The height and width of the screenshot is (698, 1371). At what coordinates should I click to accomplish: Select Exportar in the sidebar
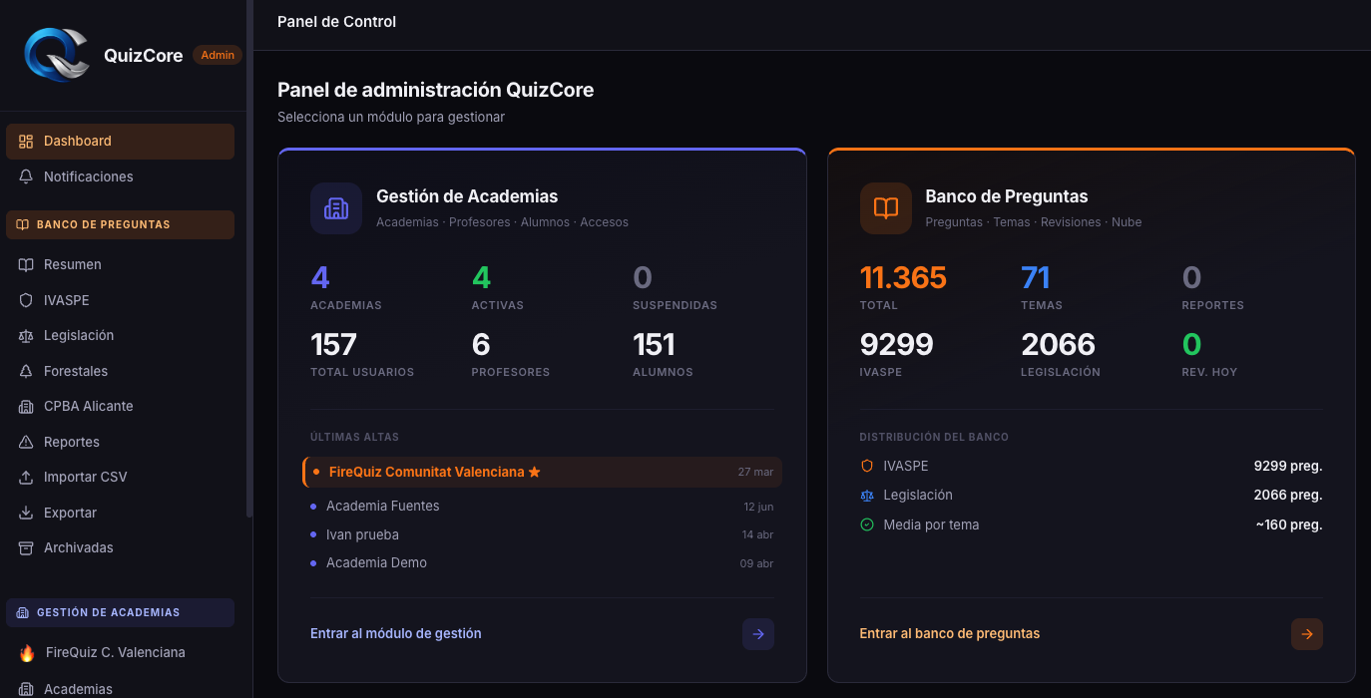pyautogui.click(x=120, y=513)
